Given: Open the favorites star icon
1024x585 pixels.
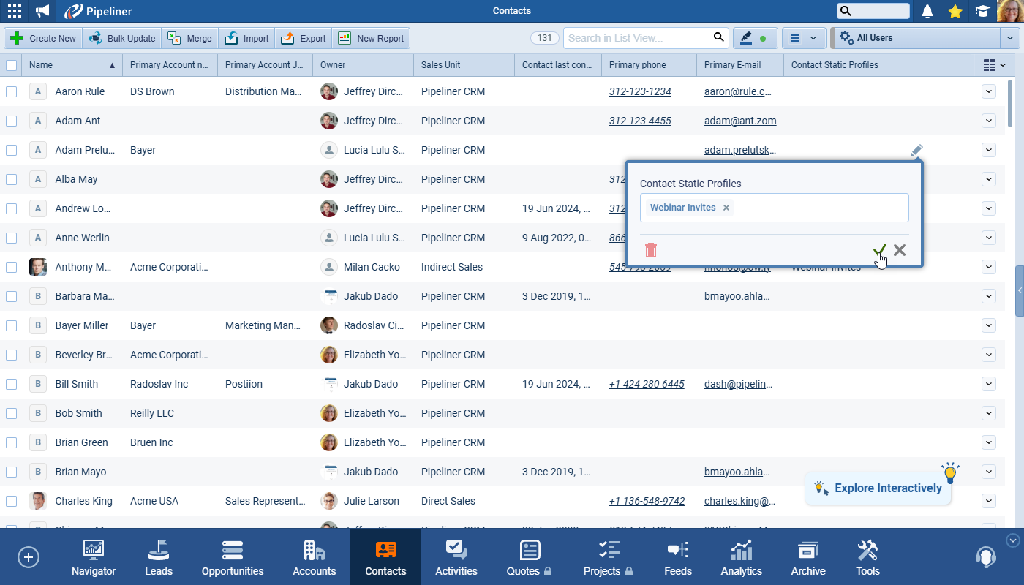Looking at the screenshot, I should [x=955, y=11].
